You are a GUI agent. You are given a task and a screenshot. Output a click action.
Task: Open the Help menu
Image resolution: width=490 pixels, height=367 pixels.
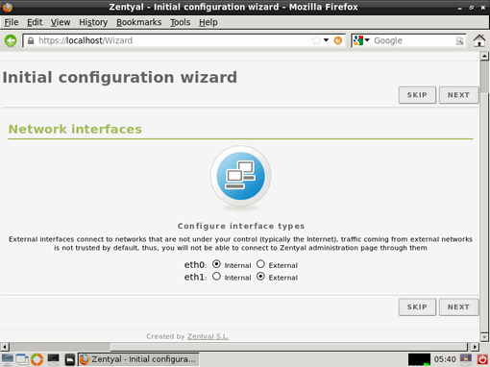pos(208,22)
